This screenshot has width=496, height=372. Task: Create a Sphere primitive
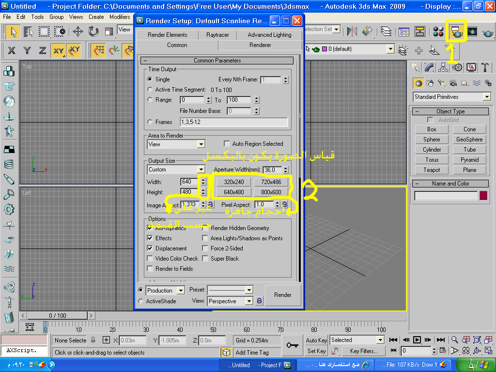point(432,139)
